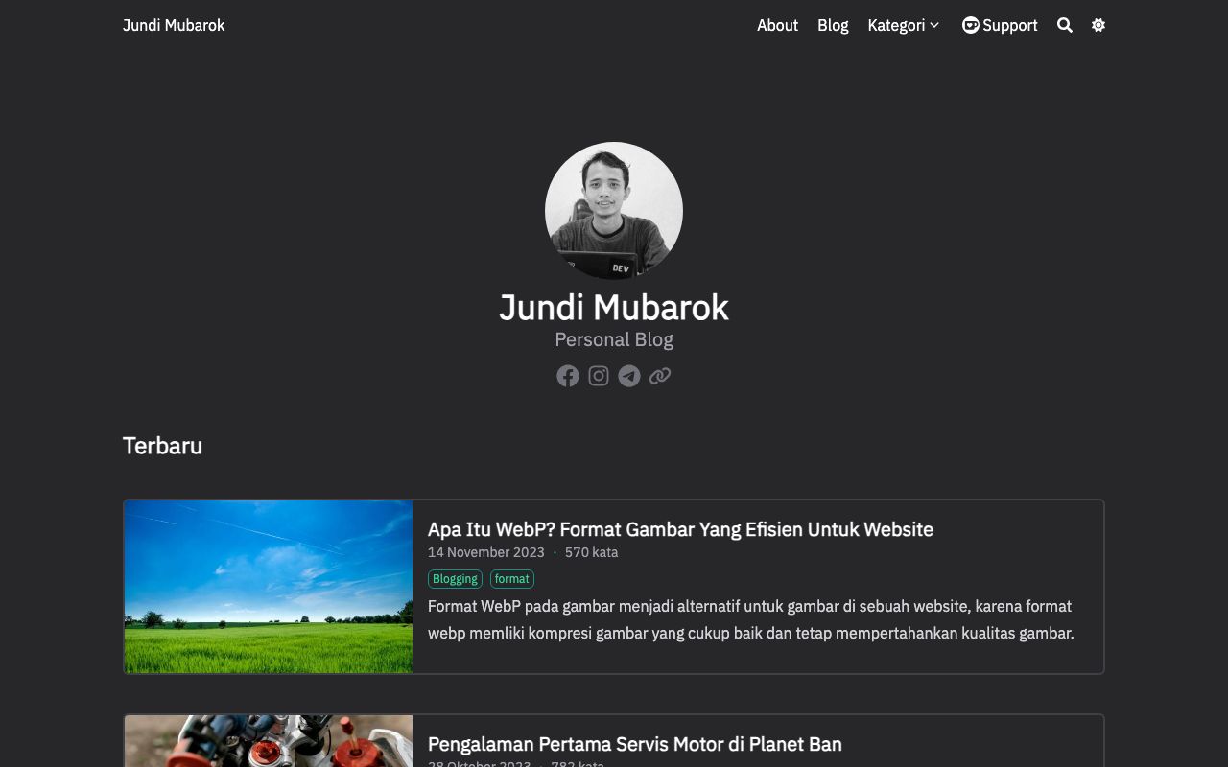The height and width of the screenshot is (767, 1228).
Task: Open the Instagram profile icon
Action: (x=599, y=376)
